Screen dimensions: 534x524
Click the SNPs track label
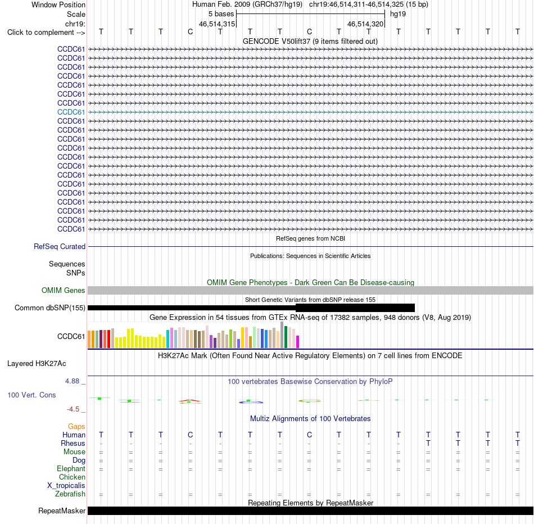(x=76, y=273)
